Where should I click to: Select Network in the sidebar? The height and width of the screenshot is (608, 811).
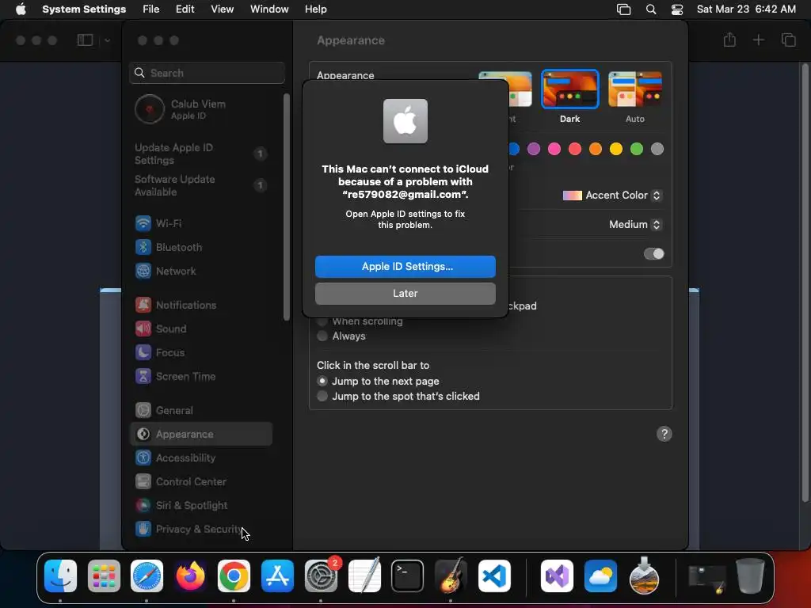[x=202, y=271]
